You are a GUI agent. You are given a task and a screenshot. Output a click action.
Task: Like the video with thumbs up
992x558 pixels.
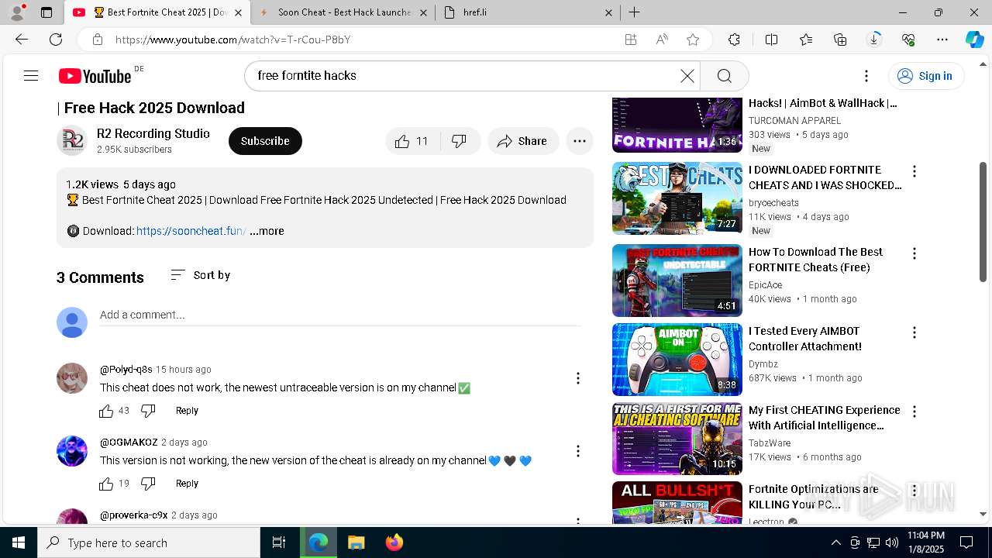tap(412, 141)
